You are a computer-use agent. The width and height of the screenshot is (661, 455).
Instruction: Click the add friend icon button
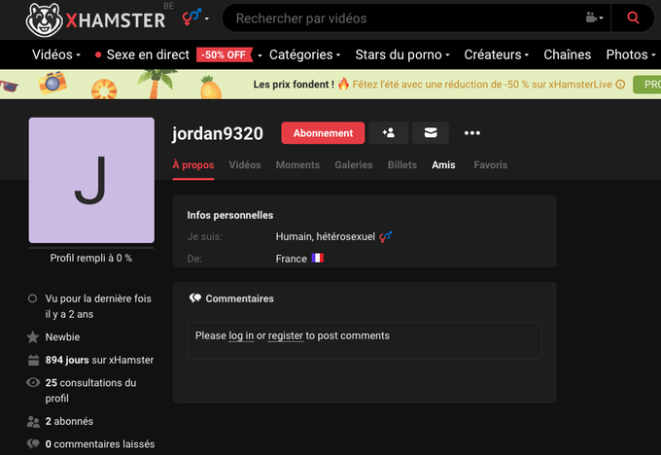click(388, 133)
